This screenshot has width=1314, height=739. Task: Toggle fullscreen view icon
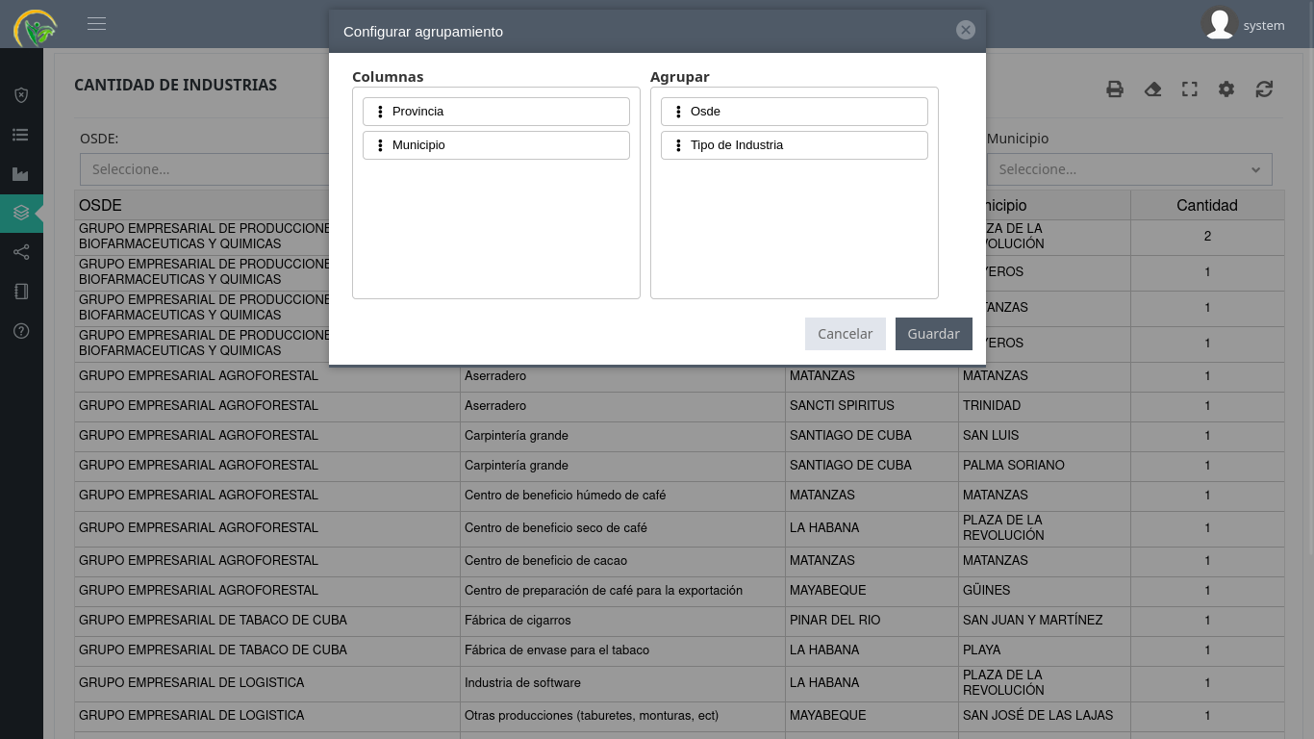1190,89
